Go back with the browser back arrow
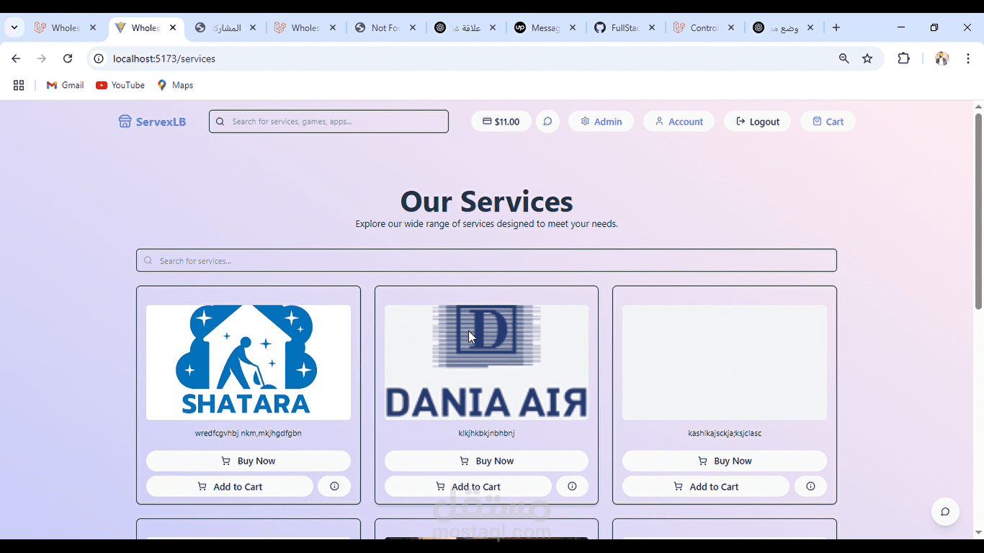Viewport: 984px width, 553px height. coord(16,58)
